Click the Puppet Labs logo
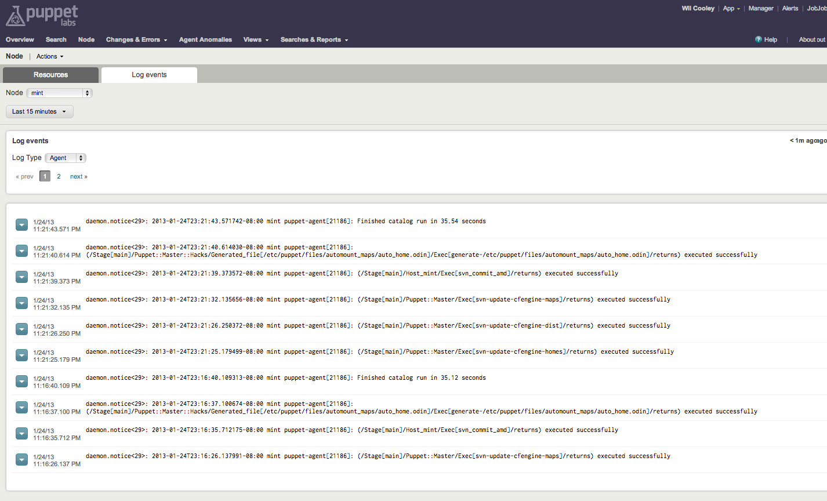This screenshot has width=827, height=501. tap(42, 16)
